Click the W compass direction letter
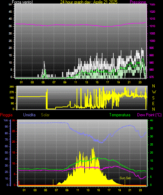The image size is (163, 195). pos(154,92)
